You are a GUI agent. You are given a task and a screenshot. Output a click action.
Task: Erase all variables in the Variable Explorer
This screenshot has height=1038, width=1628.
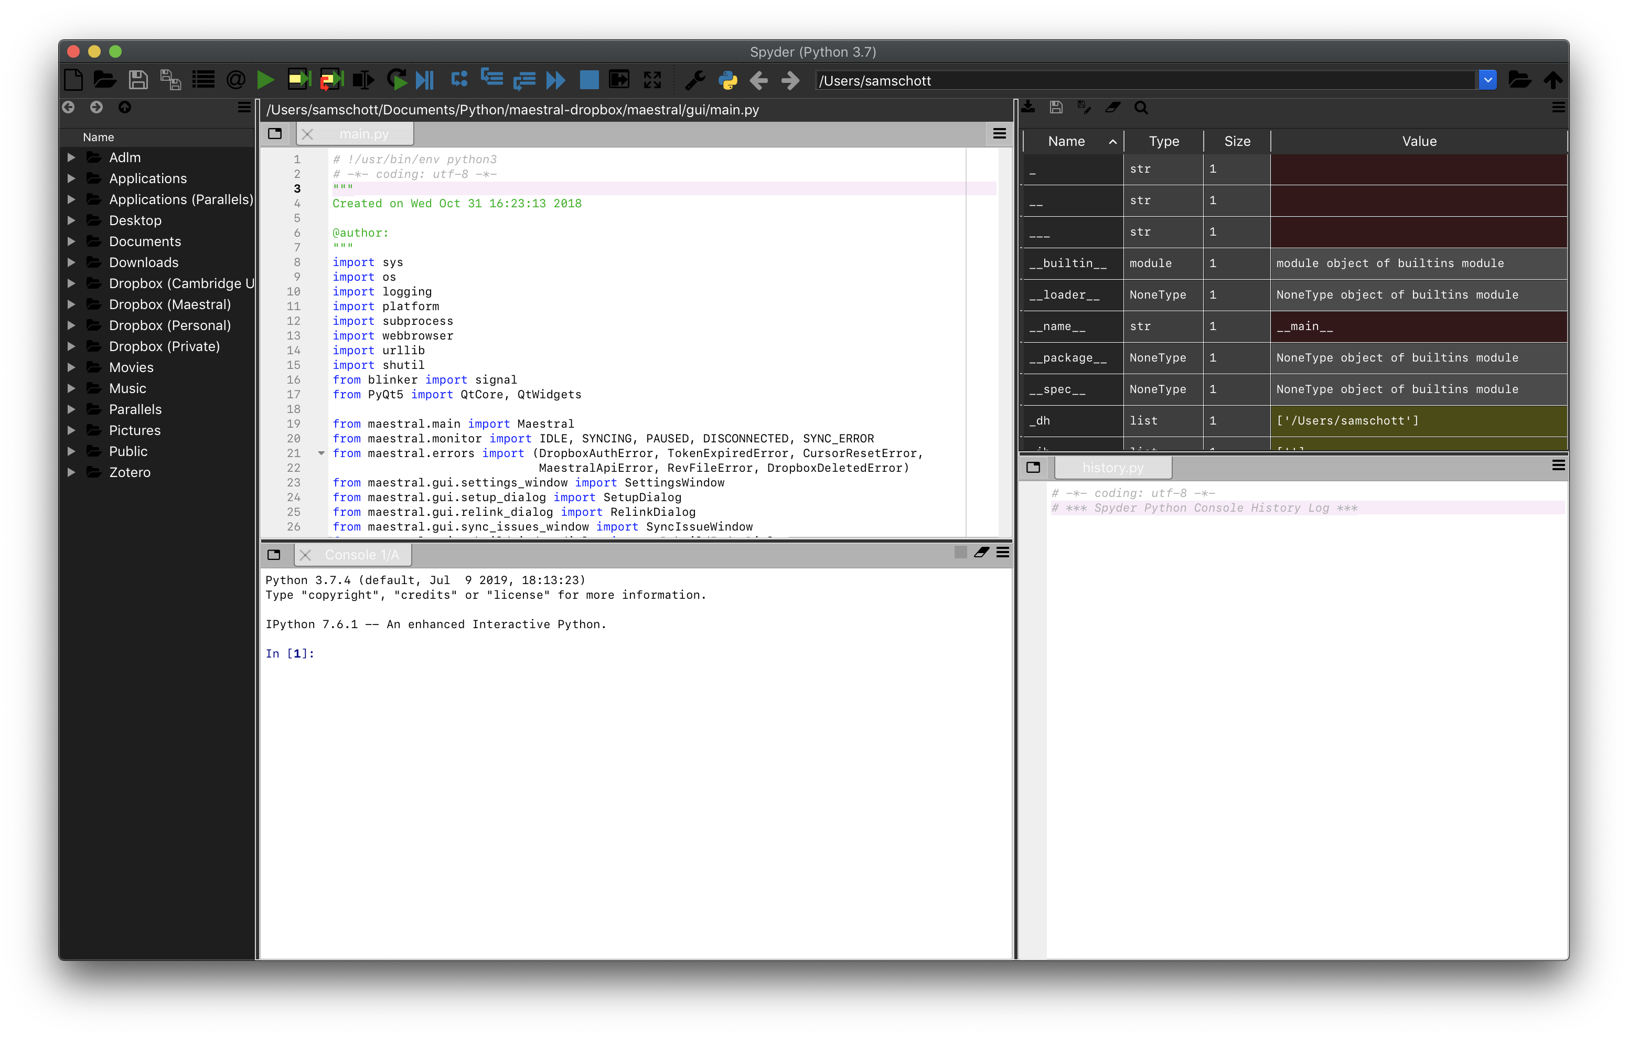[1113, 107]
